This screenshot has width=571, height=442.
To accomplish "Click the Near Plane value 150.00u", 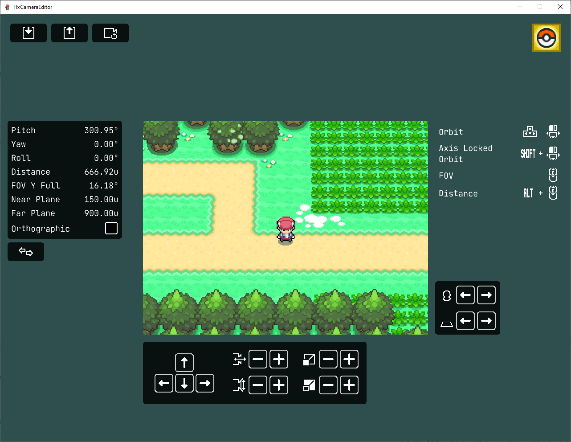I will click(x=101, y=200).
